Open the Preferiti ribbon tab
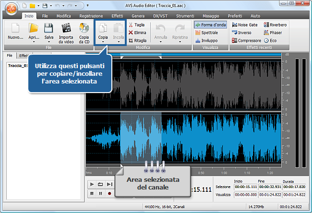Image resolution: width=312 pixels, height=213 pixels. [x=235, y=16]
